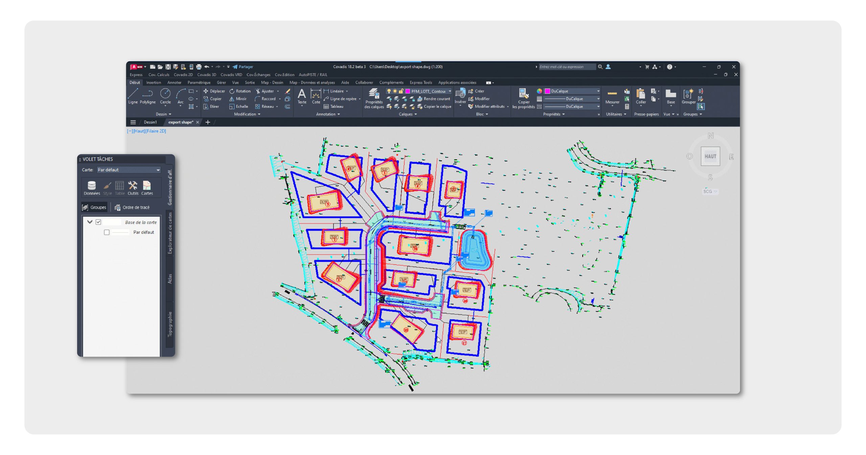Open the Insertion ribbon tab
Screen dimensions: 866x455
(x=154, y=82)
